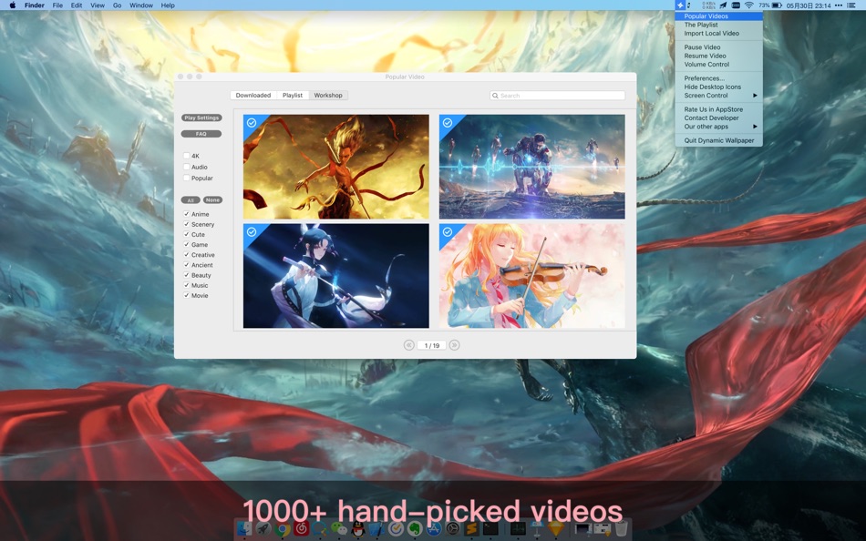The height and width of the screenshot is (541, 866).
Task: Toggle the Popular filter checkbox
Action: 187,178
